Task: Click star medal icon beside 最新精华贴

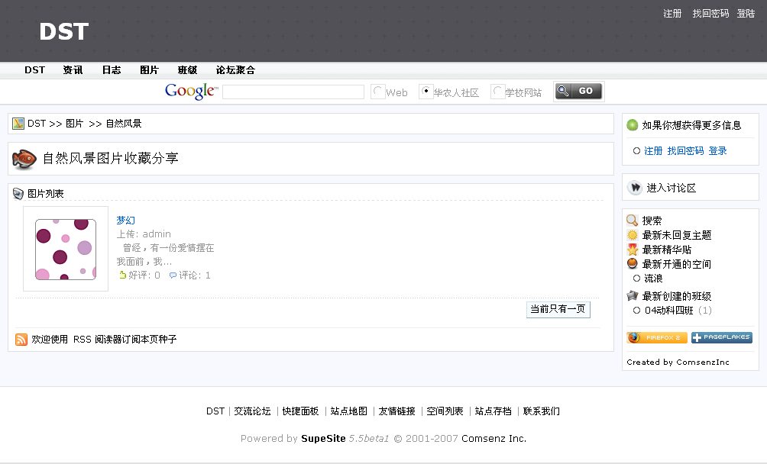Action: 633,250
